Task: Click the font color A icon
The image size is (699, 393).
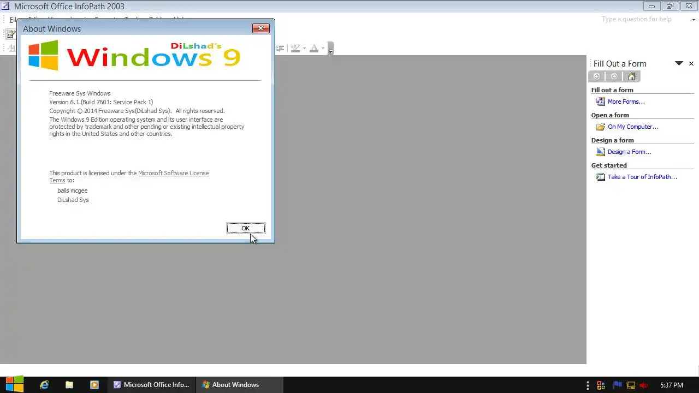Action: point(314,48)
